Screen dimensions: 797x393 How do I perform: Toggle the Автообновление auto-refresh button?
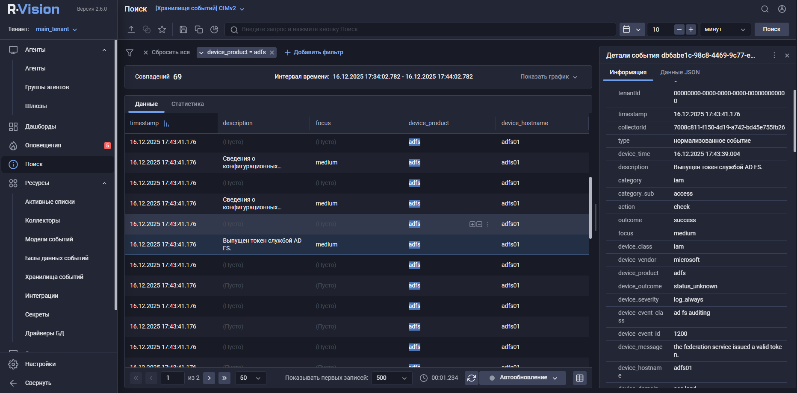click(x=522, y=378)
